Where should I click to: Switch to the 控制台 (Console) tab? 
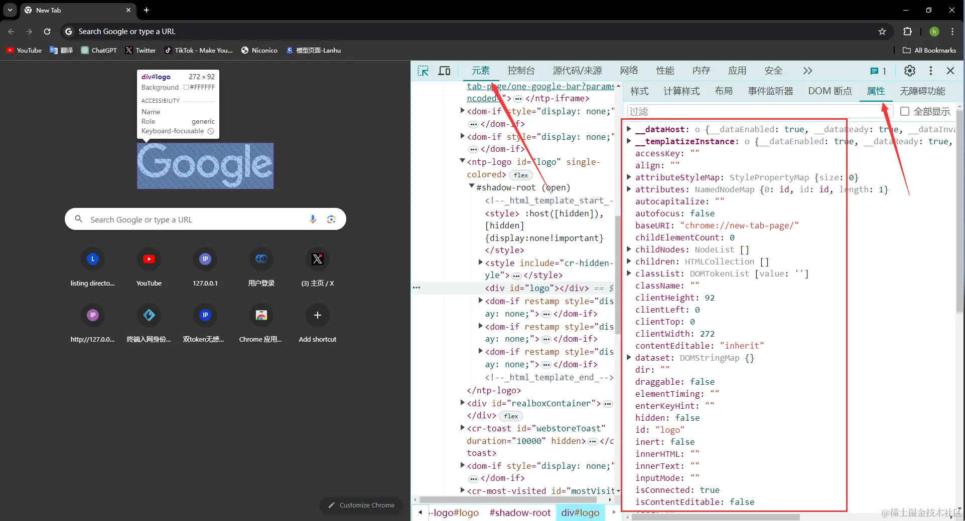[521, 71]
